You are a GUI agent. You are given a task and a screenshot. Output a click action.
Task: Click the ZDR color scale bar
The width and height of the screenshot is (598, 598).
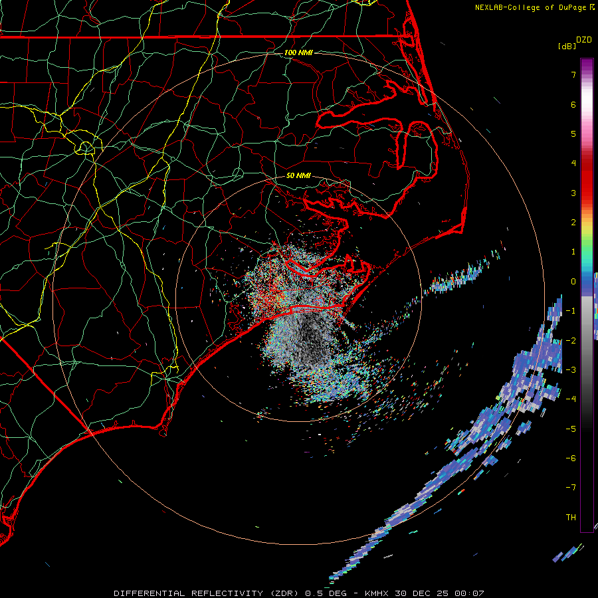[x=587, y=295]
